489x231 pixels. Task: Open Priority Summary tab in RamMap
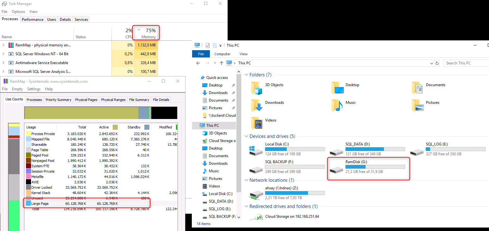58,100
